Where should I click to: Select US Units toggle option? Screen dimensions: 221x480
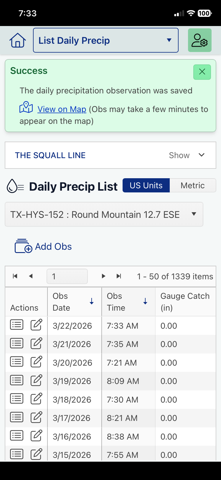click(146, 185)
